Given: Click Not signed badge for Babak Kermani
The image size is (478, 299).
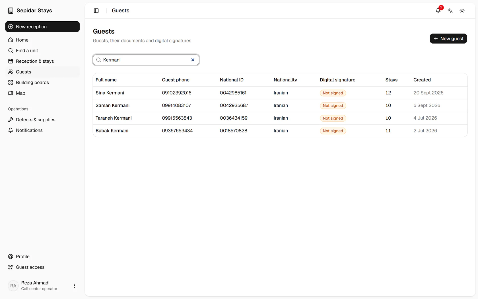Looking at the screenshot, I should (333, 131).
